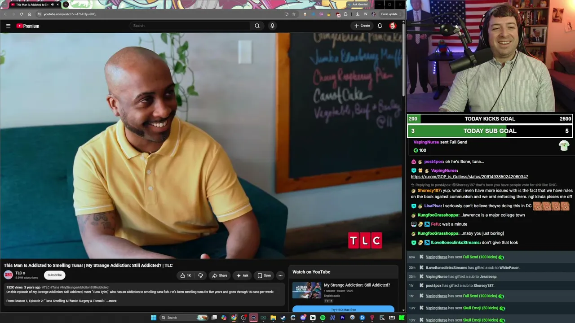Click the YouTube search field
The height and width of the screenshot is (323, 575).
pos(190,26)
